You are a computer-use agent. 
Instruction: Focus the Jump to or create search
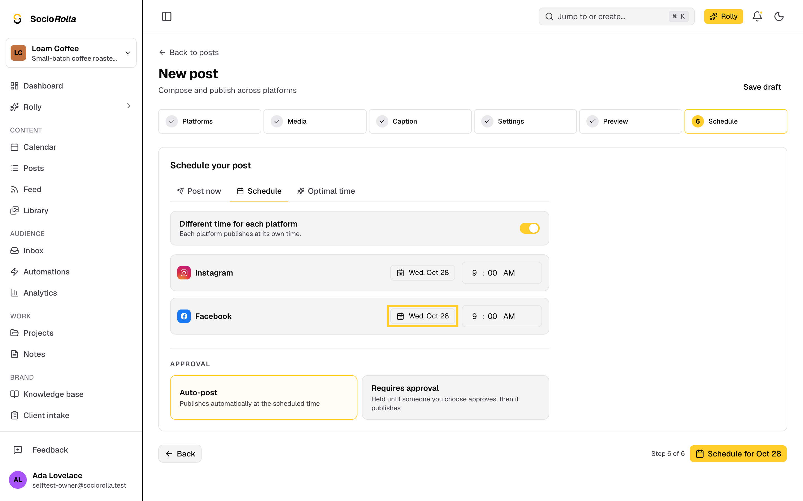pos(616,16)
